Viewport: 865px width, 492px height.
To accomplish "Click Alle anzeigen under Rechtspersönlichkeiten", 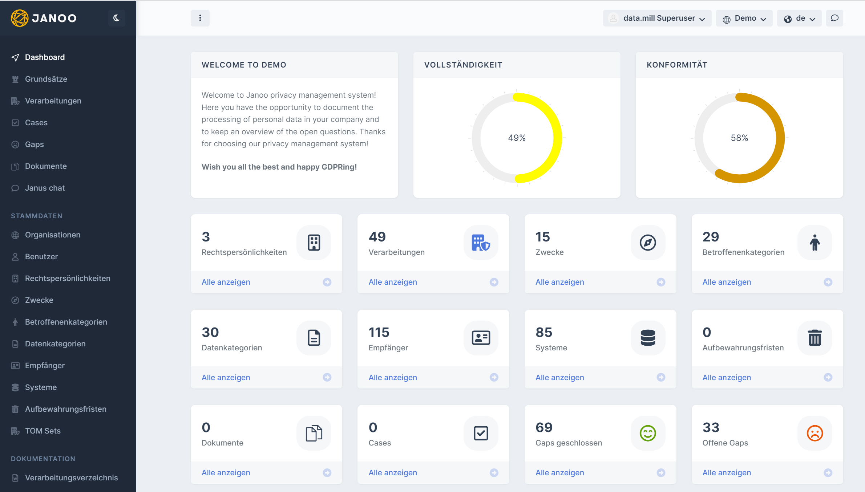I will pos(226,282).
